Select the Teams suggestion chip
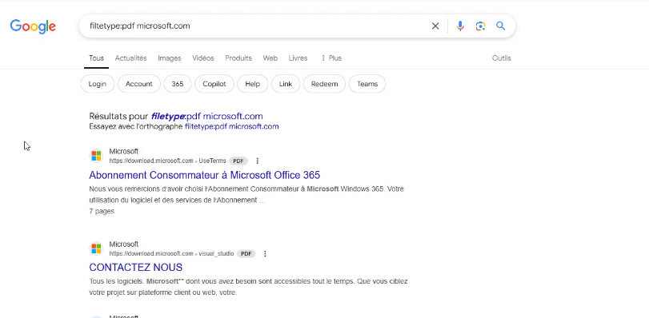 (367, 84)
